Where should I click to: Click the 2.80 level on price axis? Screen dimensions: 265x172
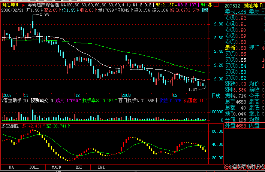click(x=219, y=24)
